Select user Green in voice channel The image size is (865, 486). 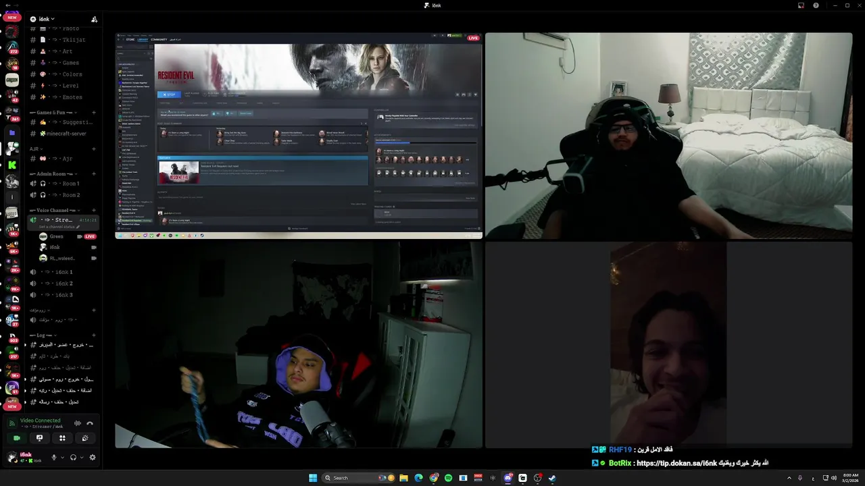(x=67, y=236)
